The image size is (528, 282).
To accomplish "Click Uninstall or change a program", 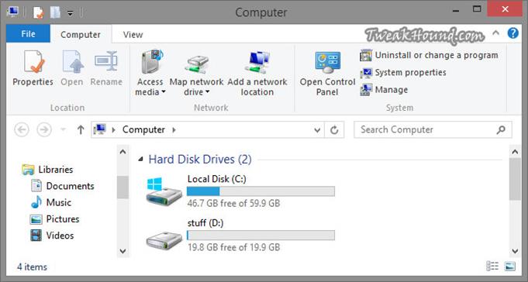I will (429, 55).
